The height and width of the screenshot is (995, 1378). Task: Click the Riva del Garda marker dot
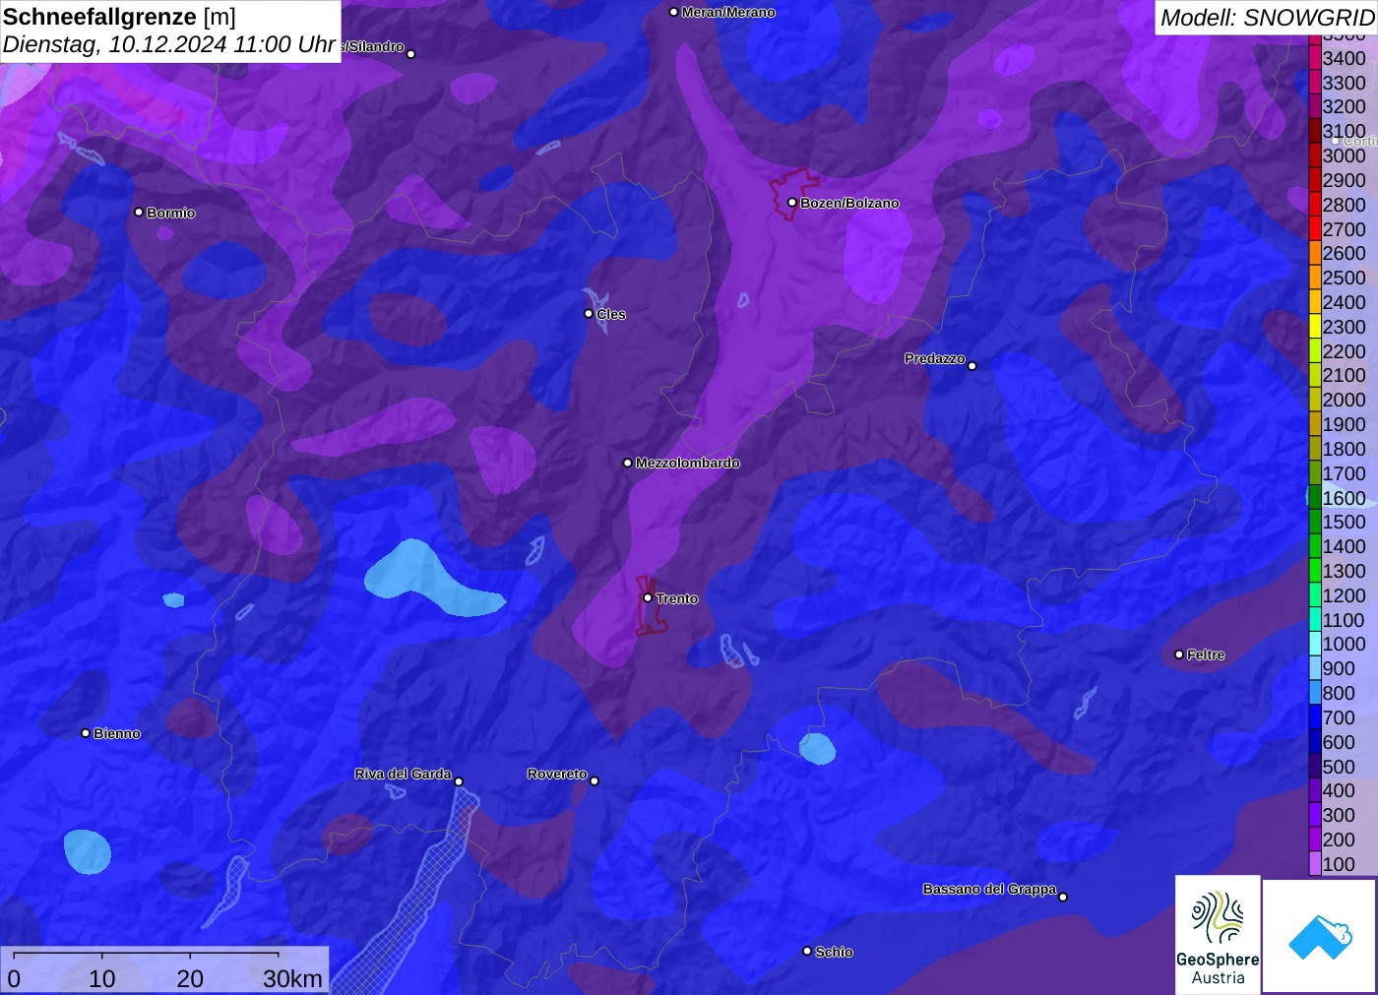pyautogui.click(x=459, y=782)
